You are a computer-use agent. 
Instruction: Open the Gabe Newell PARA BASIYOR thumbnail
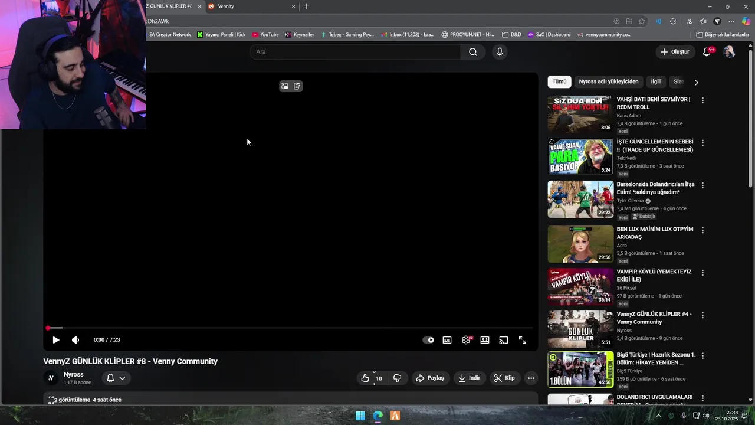[x=580, y=156]
